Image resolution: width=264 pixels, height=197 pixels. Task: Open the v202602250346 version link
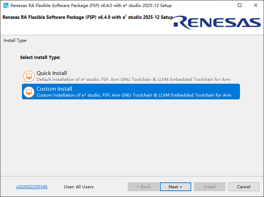tap(32, 187)
